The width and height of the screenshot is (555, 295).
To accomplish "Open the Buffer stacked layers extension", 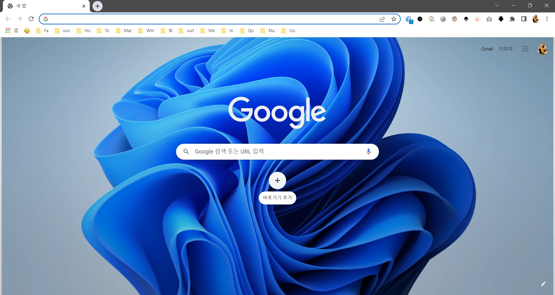I will 466,19.
